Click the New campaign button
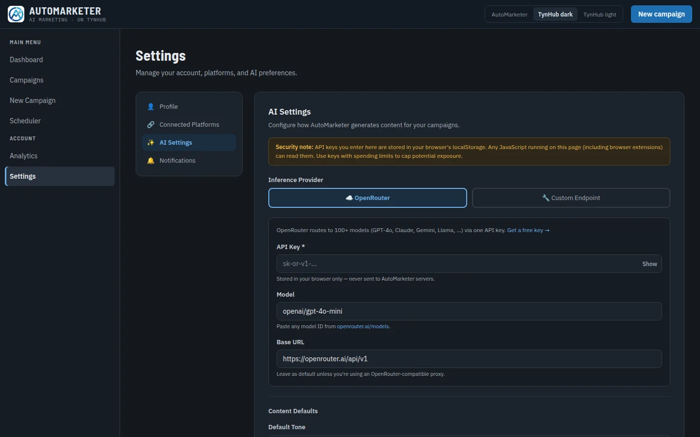 click(x=662, y=14)
